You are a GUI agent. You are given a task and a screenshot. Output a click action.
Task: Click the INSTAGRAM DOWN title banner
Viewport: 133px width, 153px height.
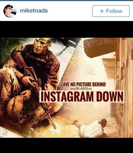pos(82,96)
